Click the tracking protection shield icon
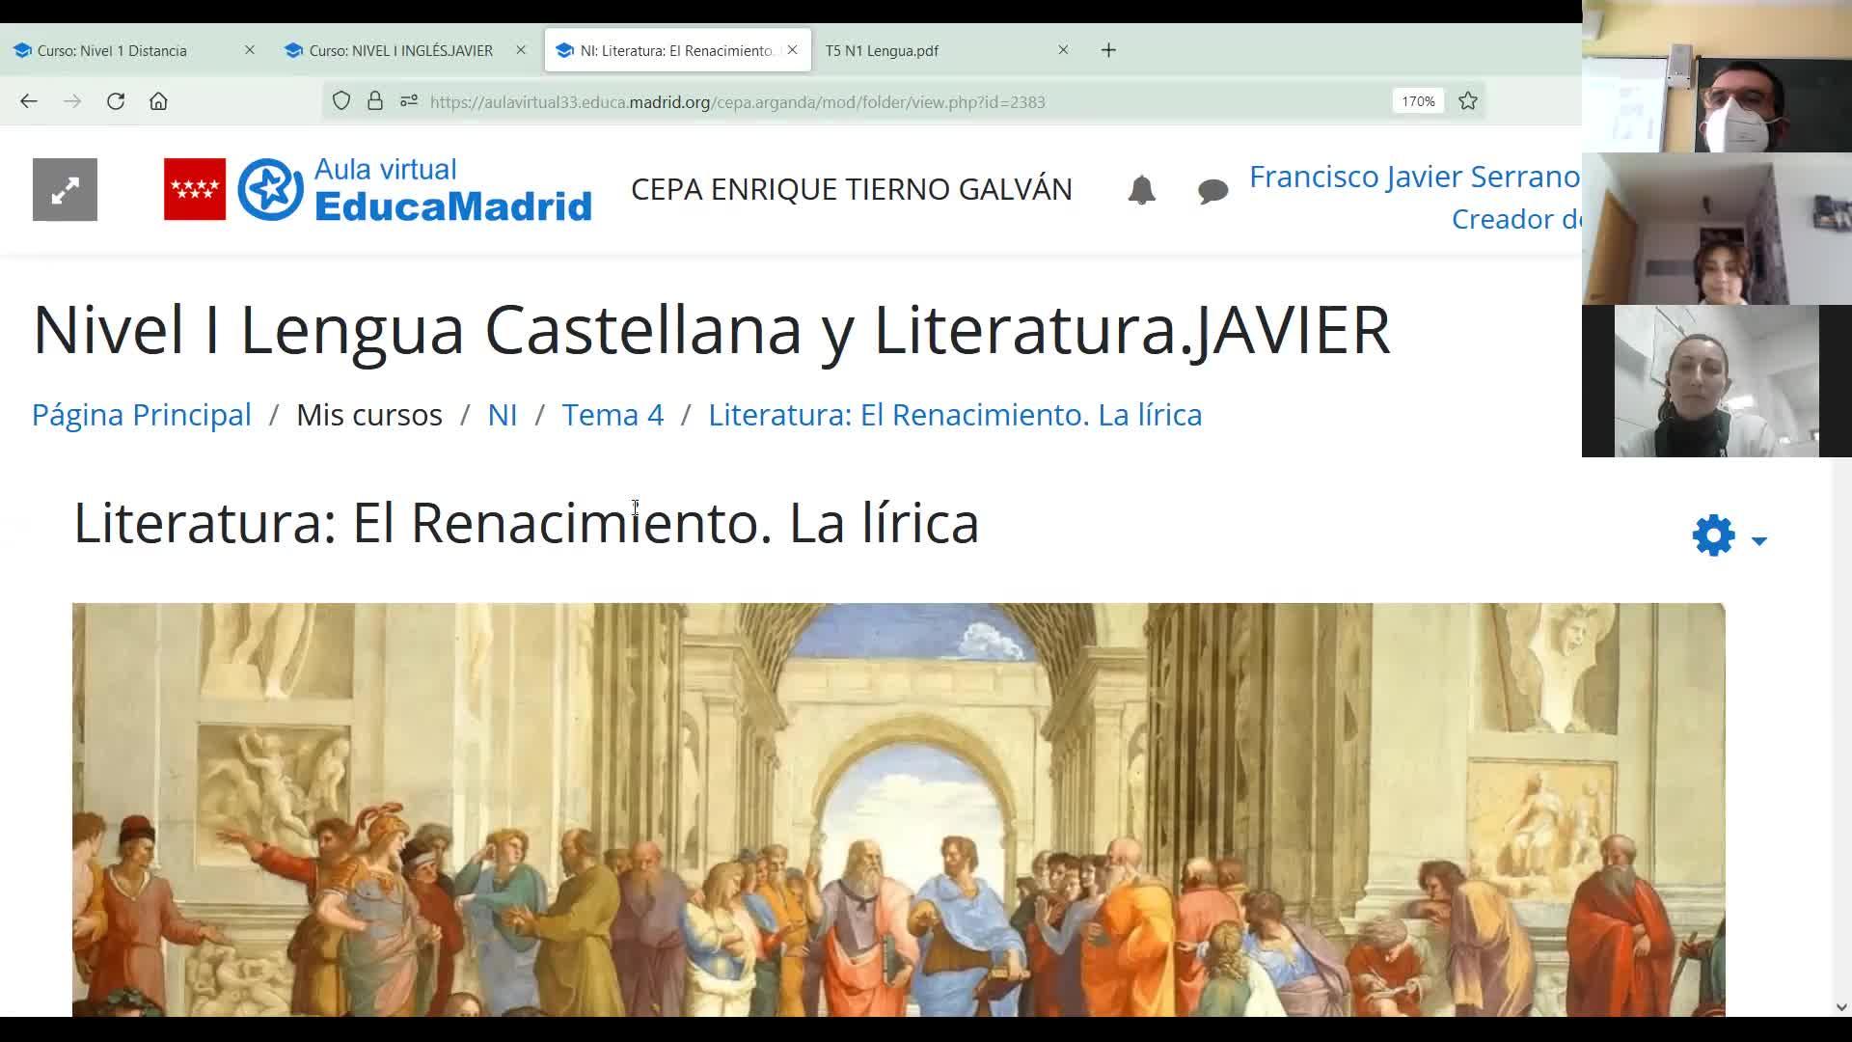1852x1042 pixels. 340,101
